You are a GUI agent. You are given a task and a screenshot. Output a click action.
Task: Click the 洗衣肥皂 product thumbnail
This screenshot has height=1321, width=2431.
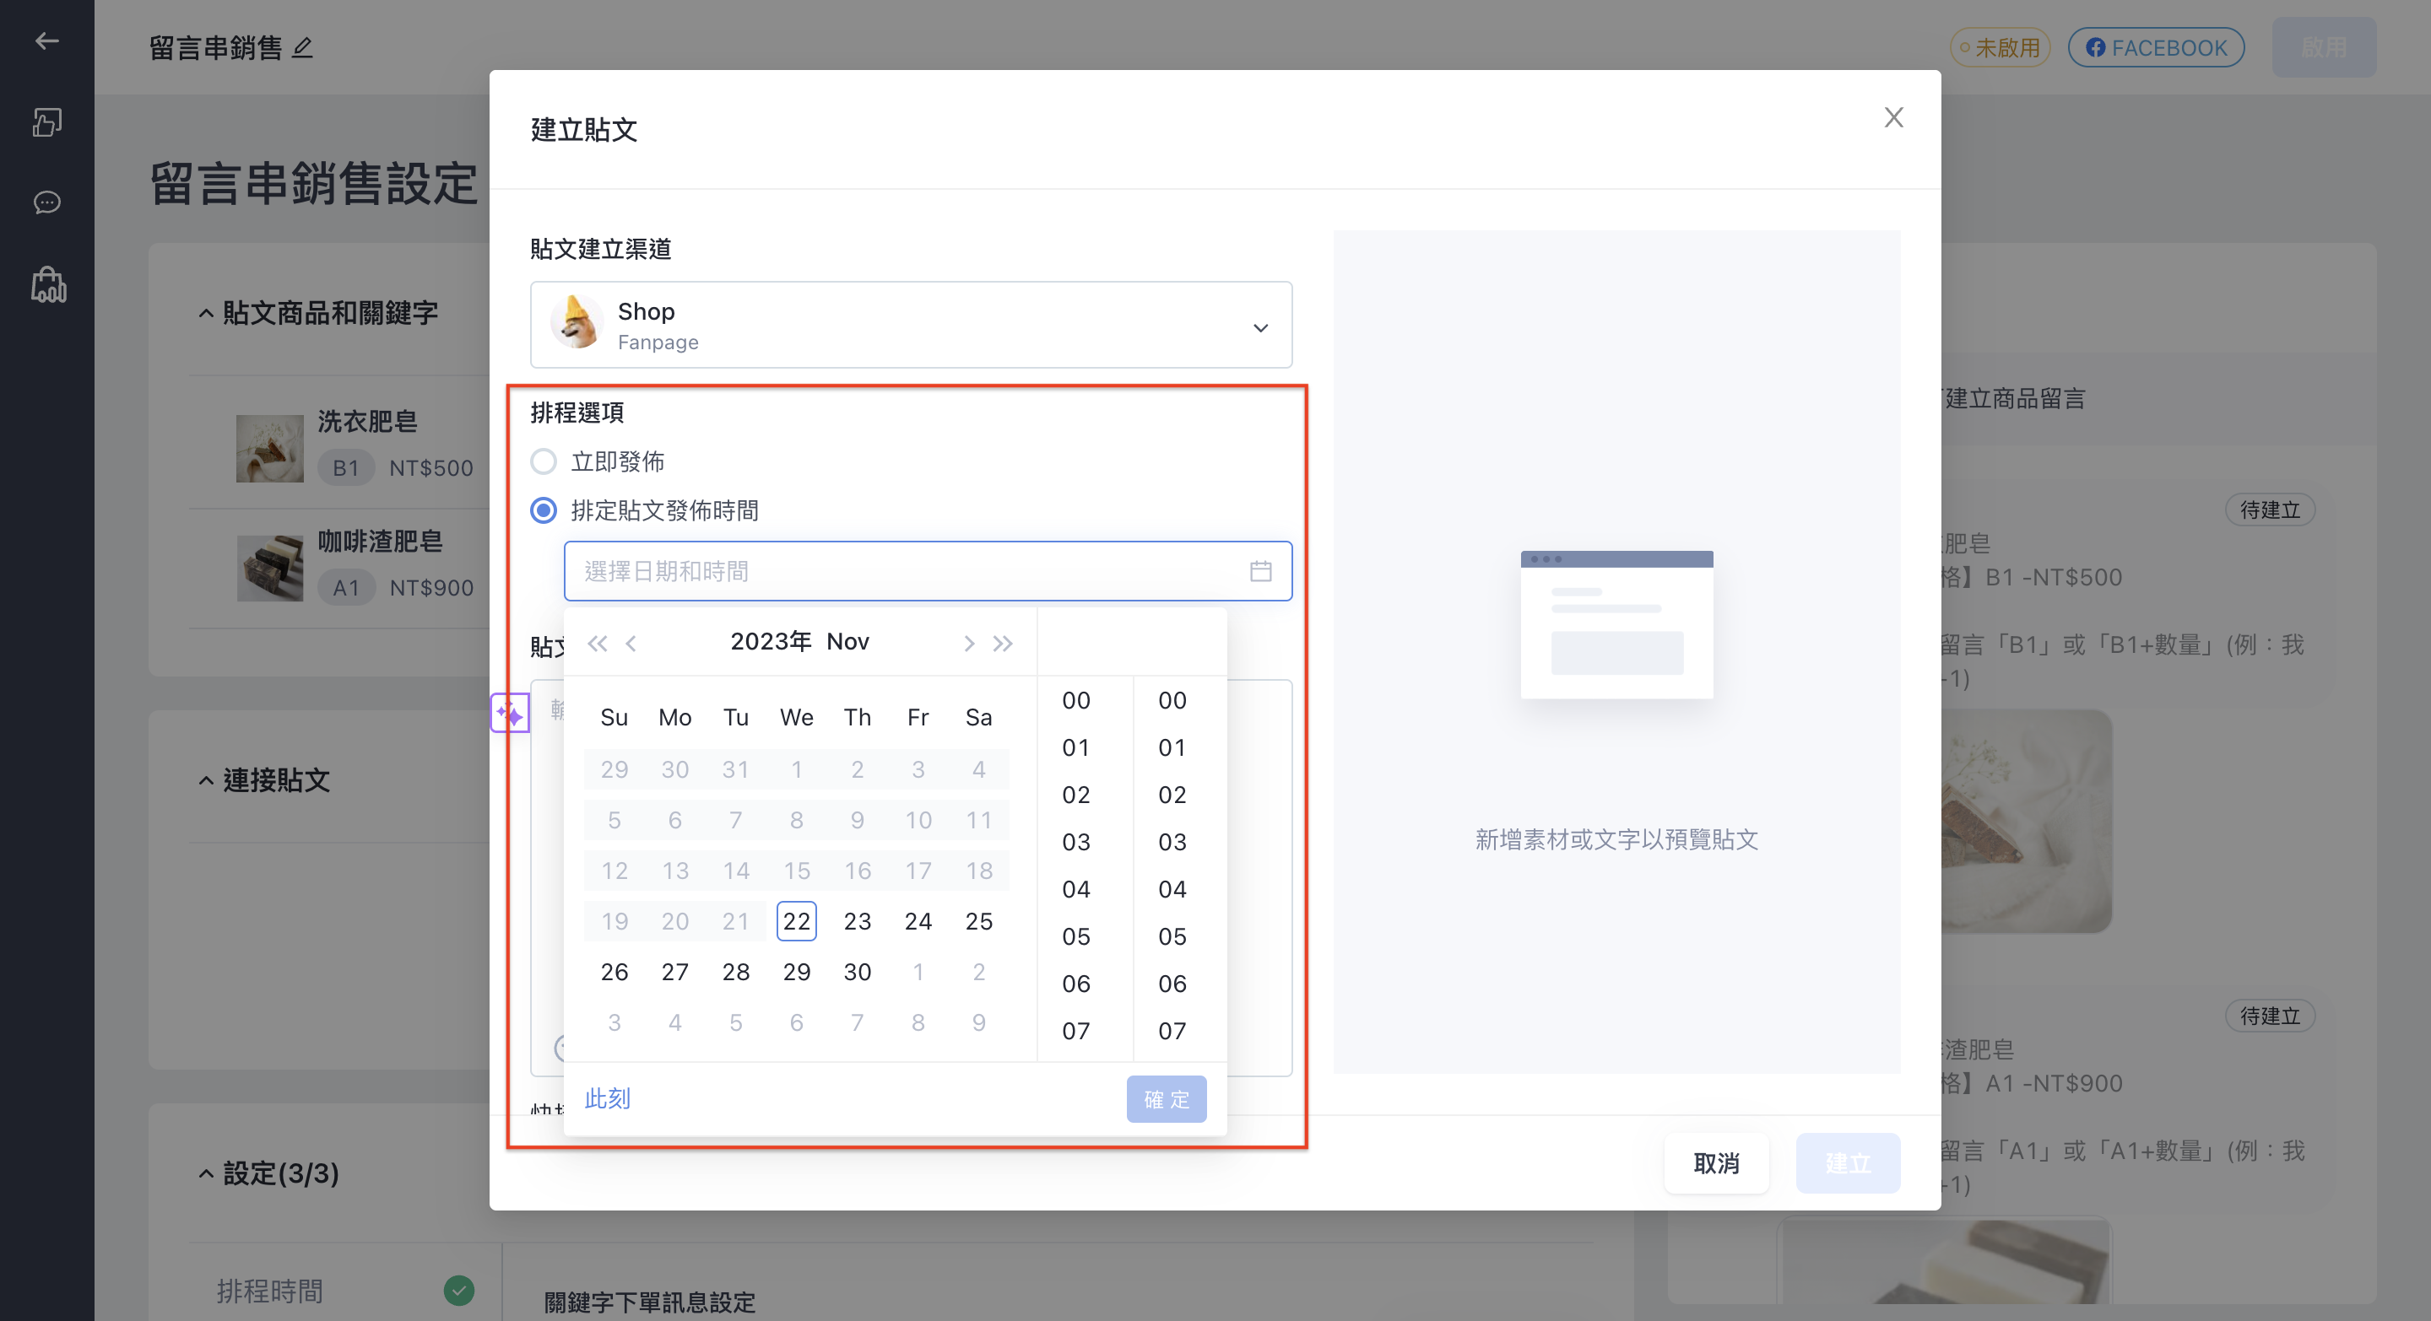[270, 449]
